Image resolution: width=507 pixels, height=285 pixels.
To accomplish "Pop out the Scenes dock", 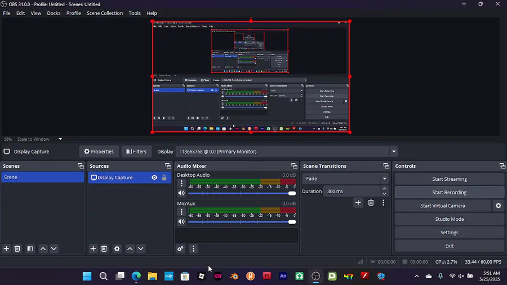I will click(81, 166).
